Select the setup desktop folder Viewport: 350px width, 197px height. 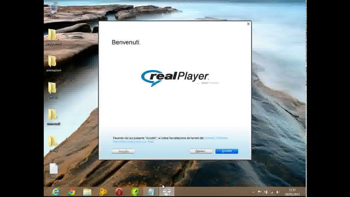[x=54, y=144]
